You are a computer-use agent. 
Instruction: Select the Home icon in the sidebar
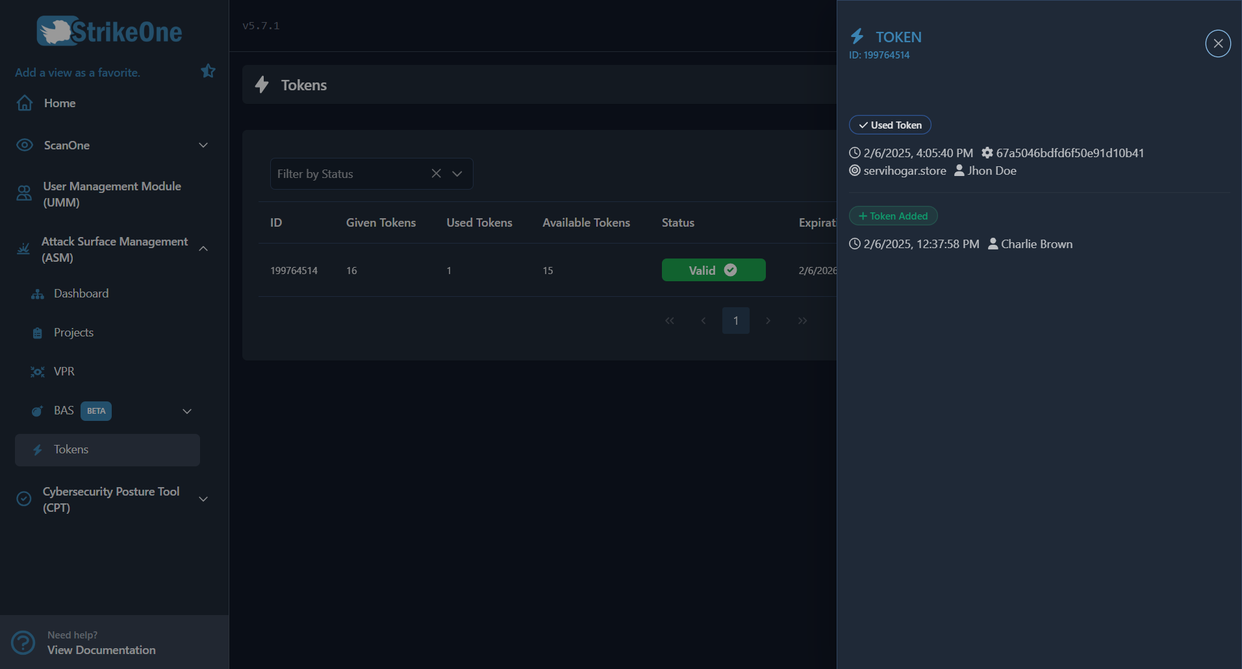[x=23, y=103]
